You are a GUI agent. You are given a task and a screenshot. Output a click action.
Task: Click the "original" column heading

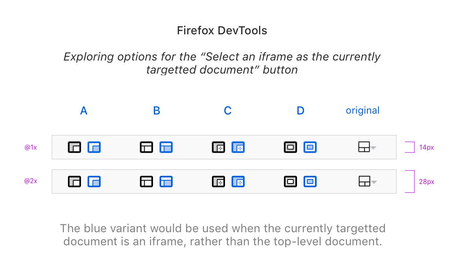click(x=362, y=110)
